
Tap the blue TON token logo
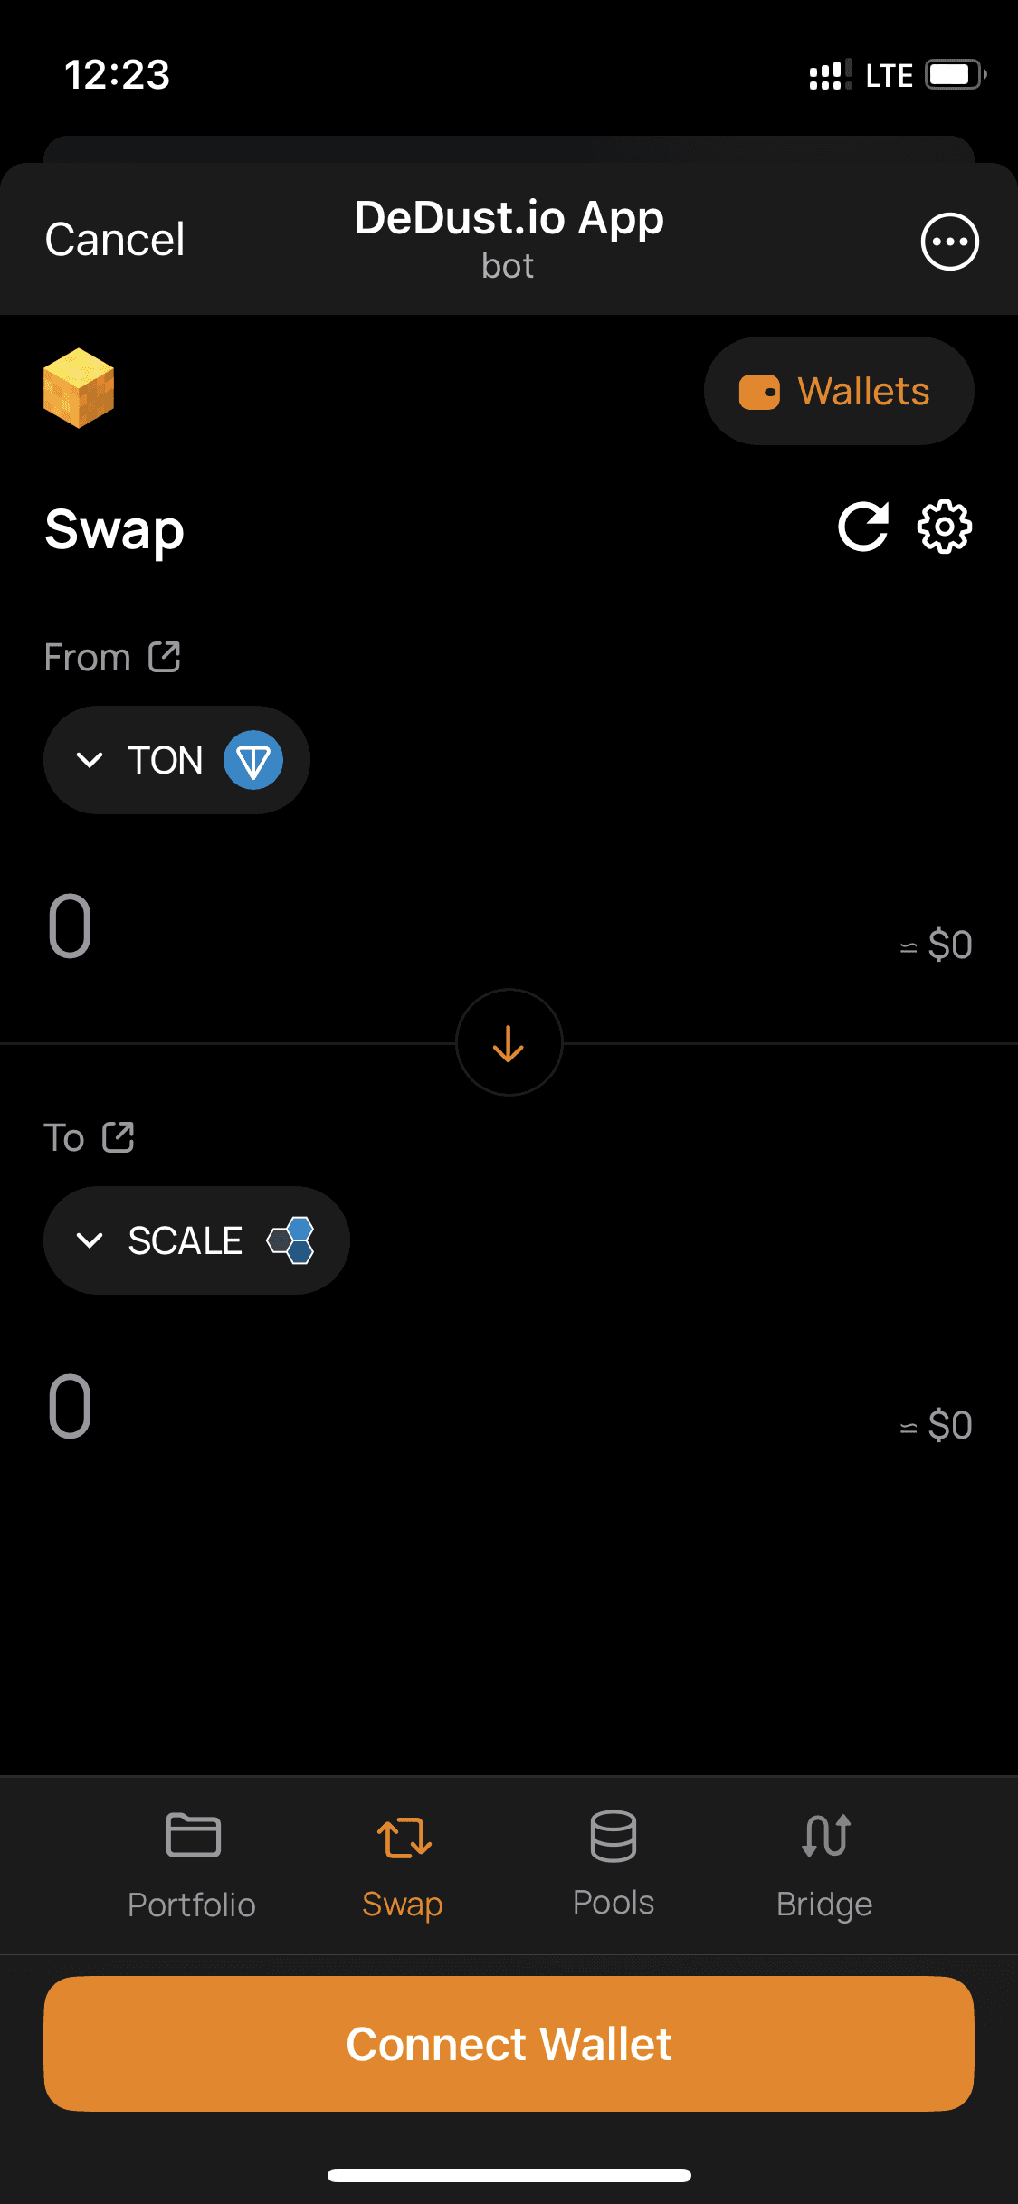(x=253, y=760)
